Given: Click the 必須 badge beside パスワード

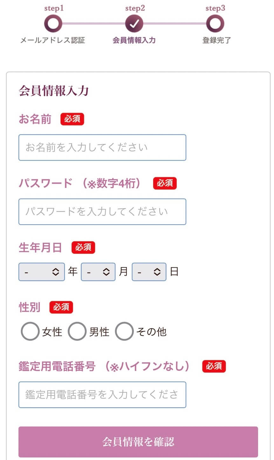Looking at the screenshot, I should [165, 183].
